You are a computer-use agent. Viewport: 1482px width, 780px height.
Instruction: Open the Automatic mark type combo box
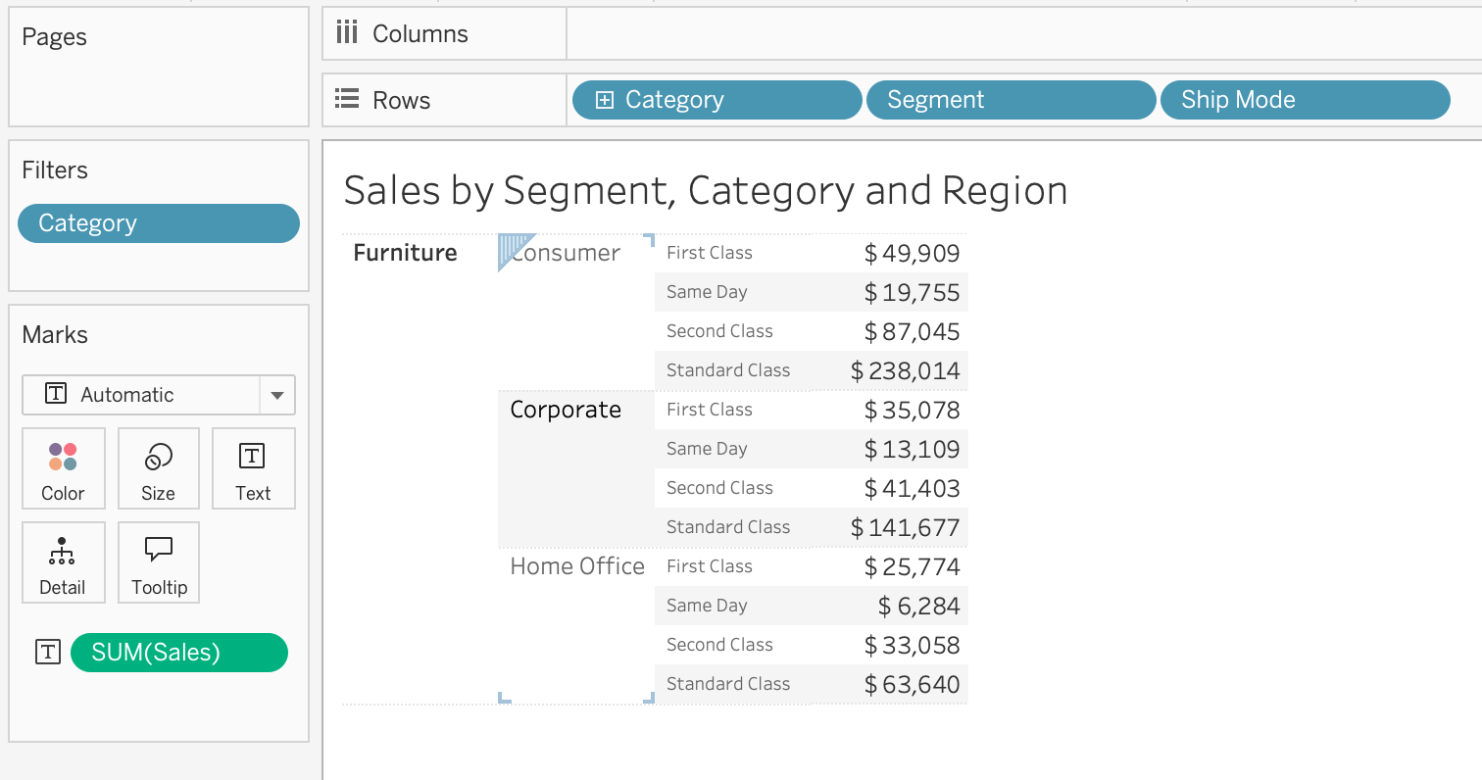pos(141,396)
